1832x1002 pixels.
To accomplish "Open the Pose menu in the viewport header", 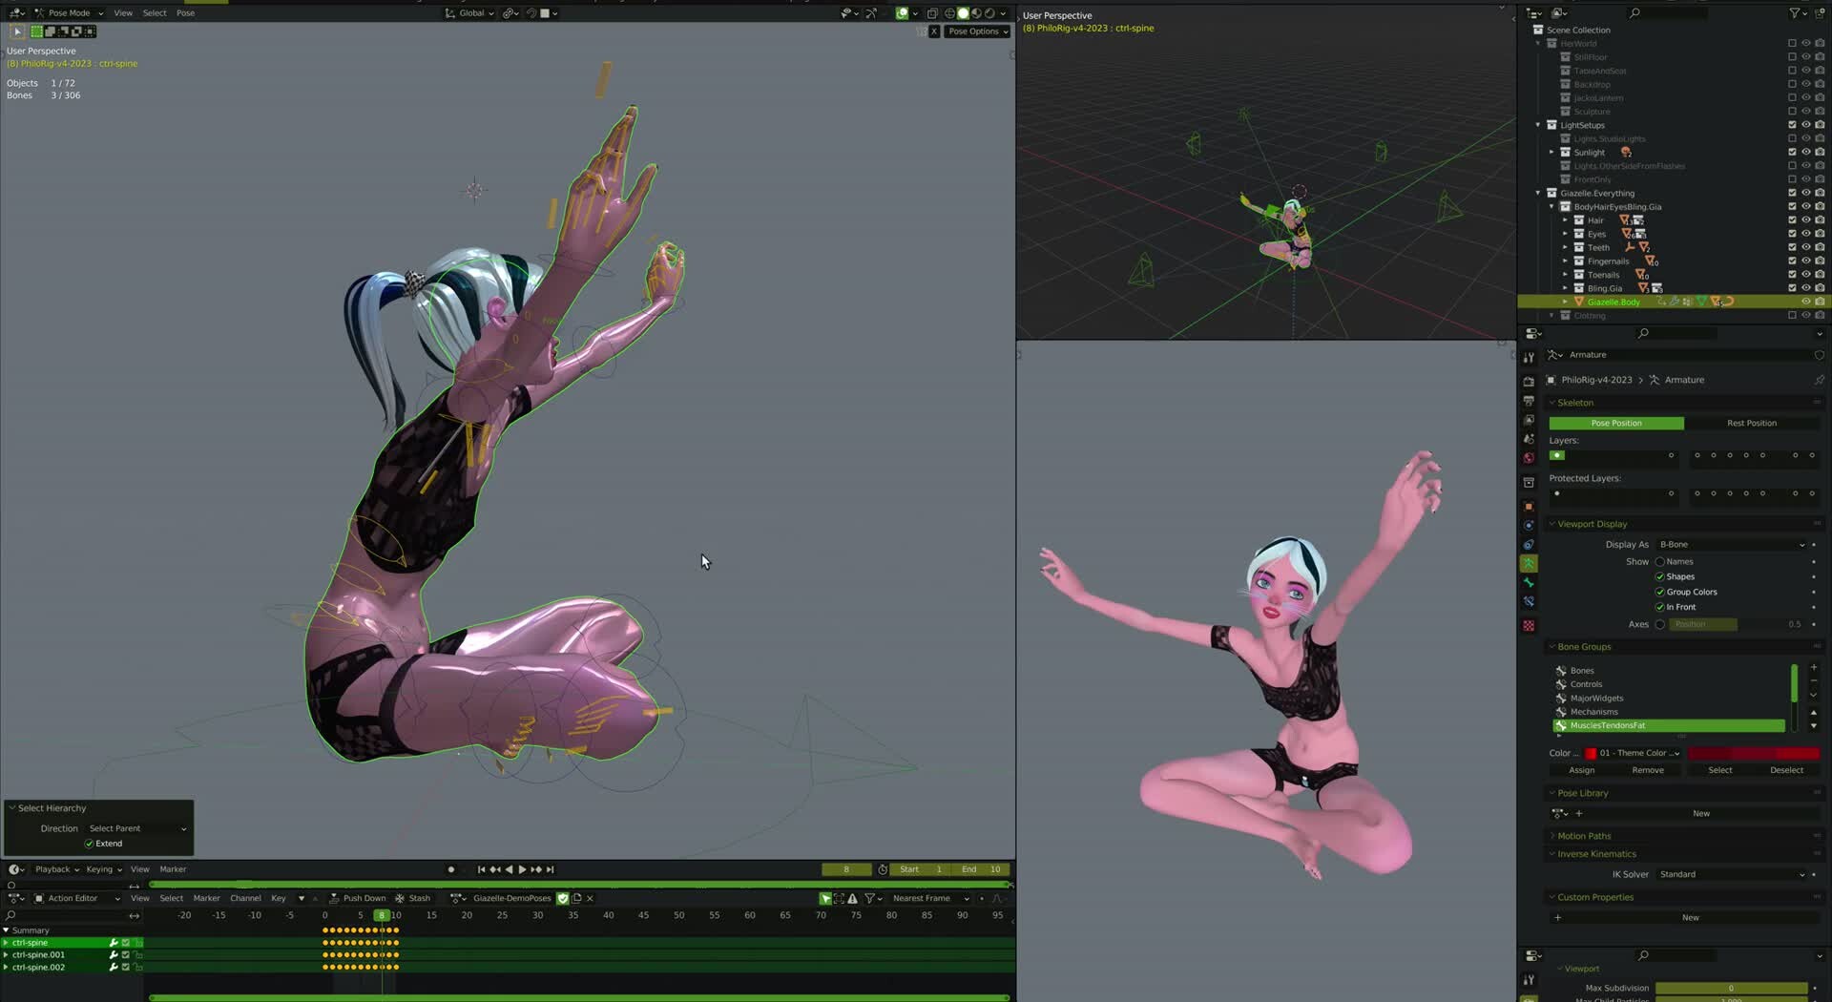I will tap(185, 12).
